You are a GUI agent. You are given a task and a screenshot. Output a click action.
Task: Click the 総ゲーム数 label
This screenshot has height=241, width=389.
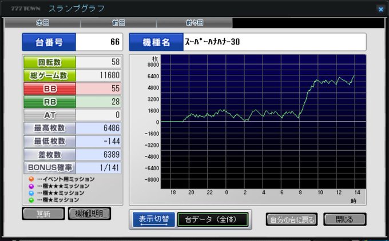pos(50,75)
